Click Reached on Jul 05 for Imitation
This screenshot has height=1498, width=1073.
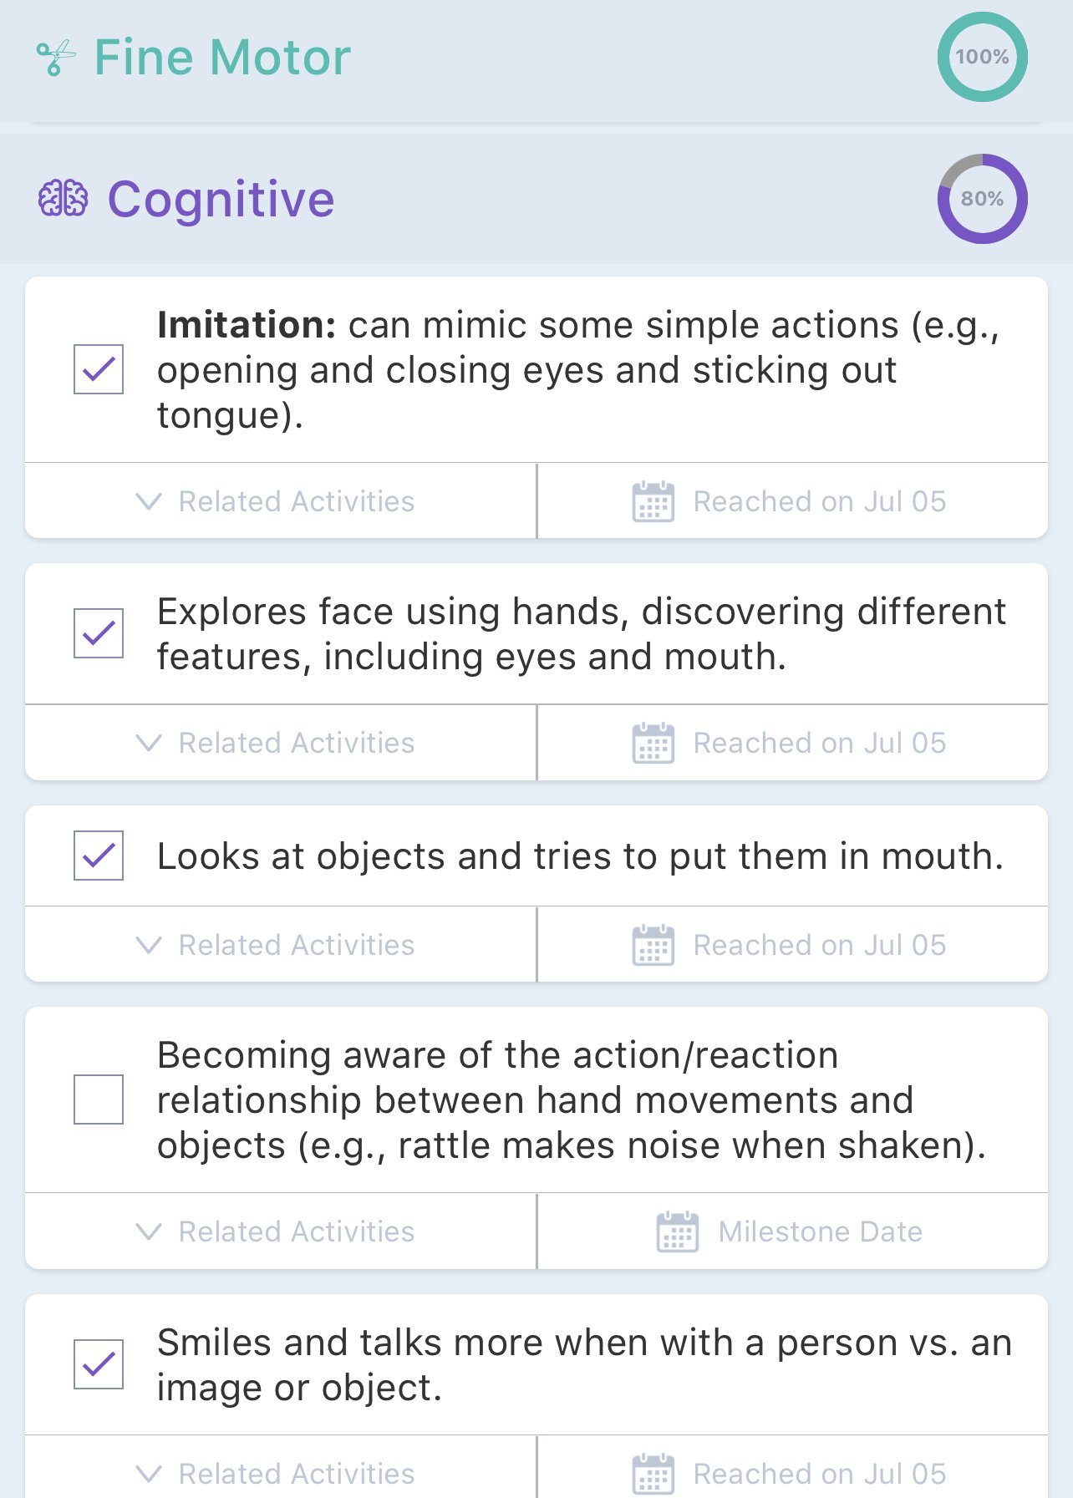(819, 501)
